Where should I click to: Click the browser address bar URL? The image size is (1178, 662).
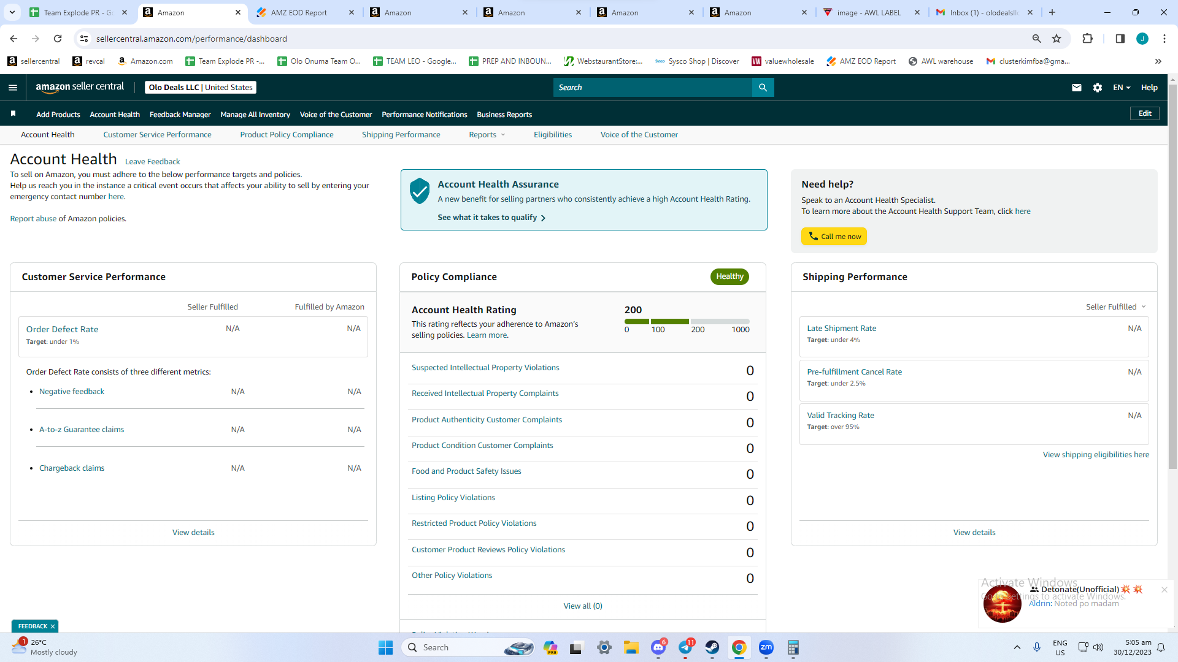click(x=191, y=39)
